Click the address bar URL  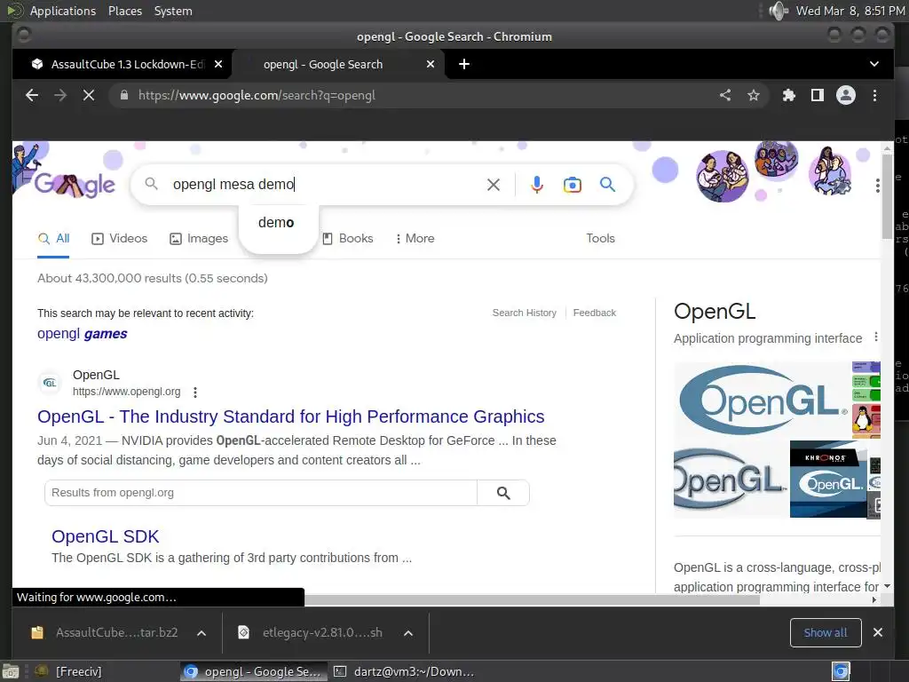click(257, 95)
